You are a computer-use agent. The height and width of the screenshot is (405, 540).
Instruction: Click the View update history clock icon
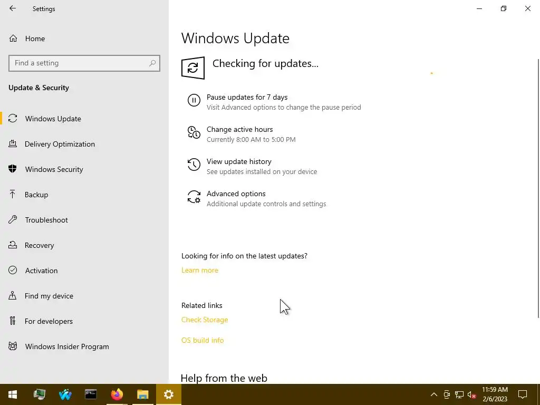pos(194,165)
